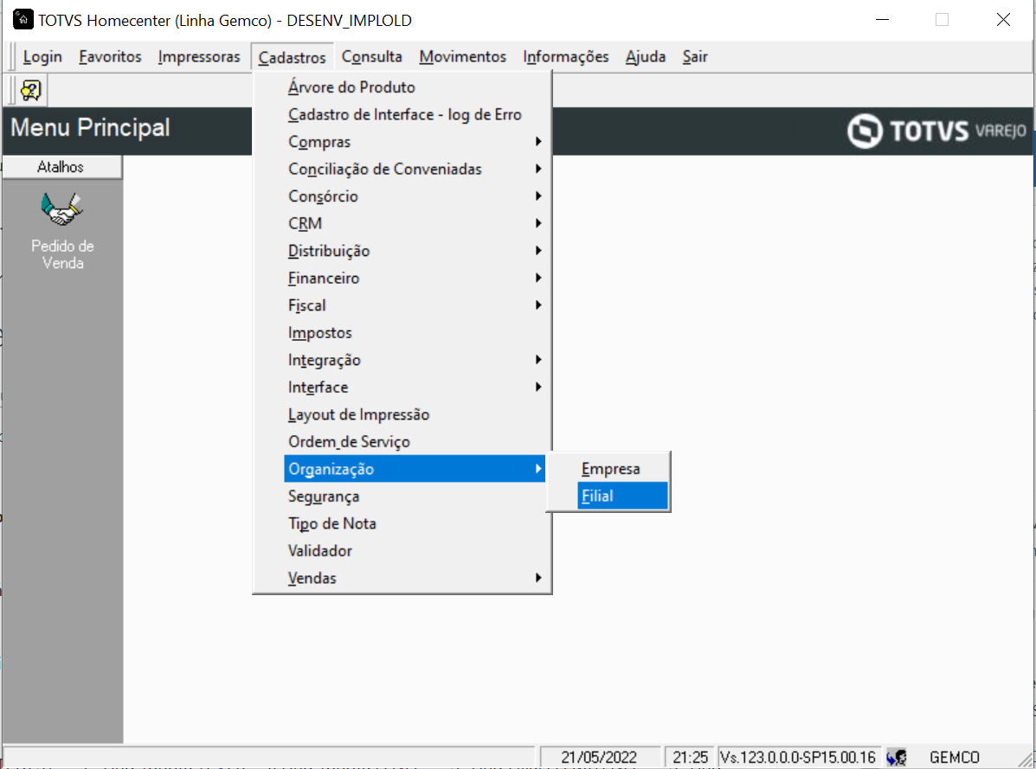Expand the Compras submenu
Viewport: 1036px width, 769px height.
tap(415, 142)
